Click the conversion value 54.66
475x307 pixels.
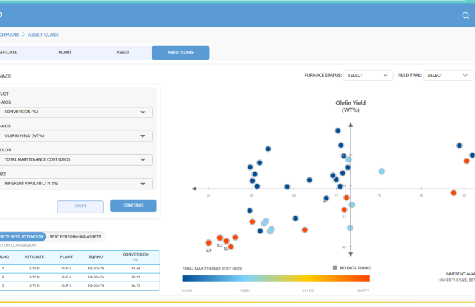pyautogui.click(x=136, y=269)
